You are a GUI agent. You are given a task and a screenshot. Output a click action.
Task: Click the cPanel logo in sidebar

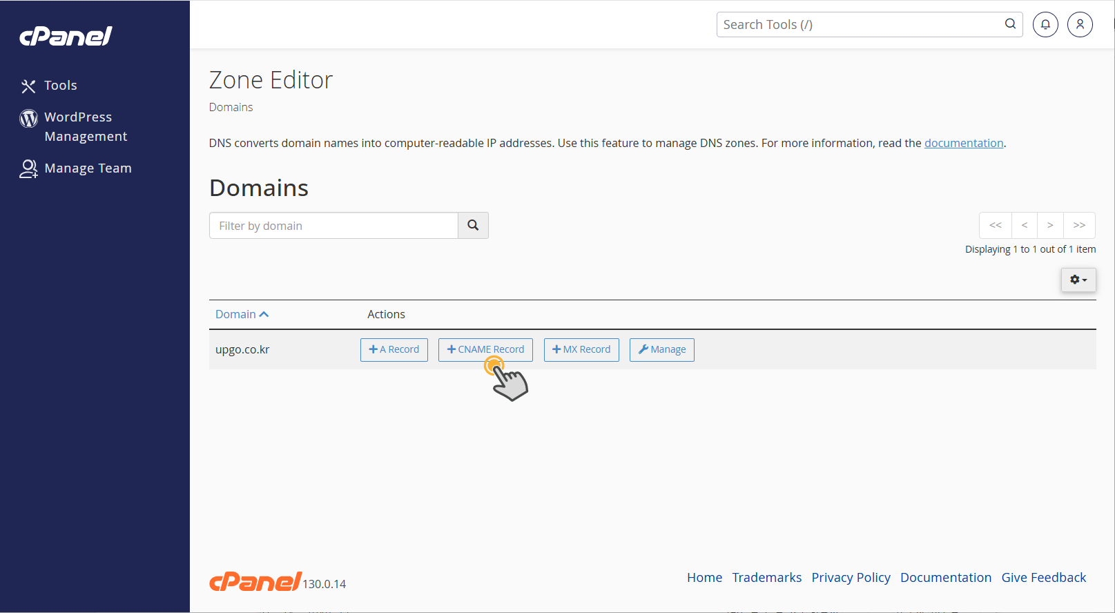pyautogui.click(x=66, y=36)
